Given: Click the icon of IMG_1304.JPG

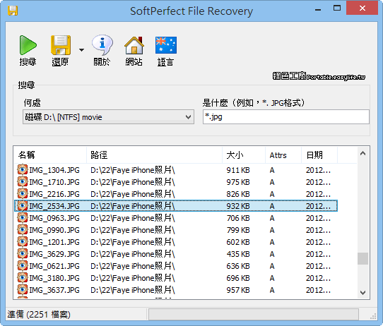Looking at the screenshot, I should (23, 170).
